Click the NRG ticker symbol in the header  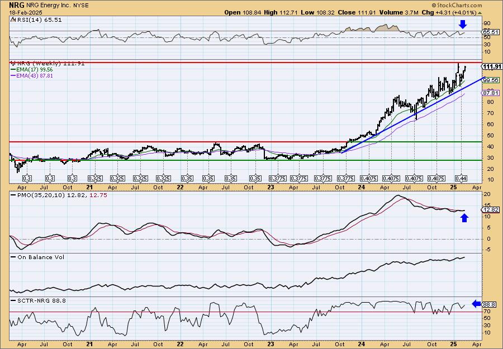pos(15,5)
